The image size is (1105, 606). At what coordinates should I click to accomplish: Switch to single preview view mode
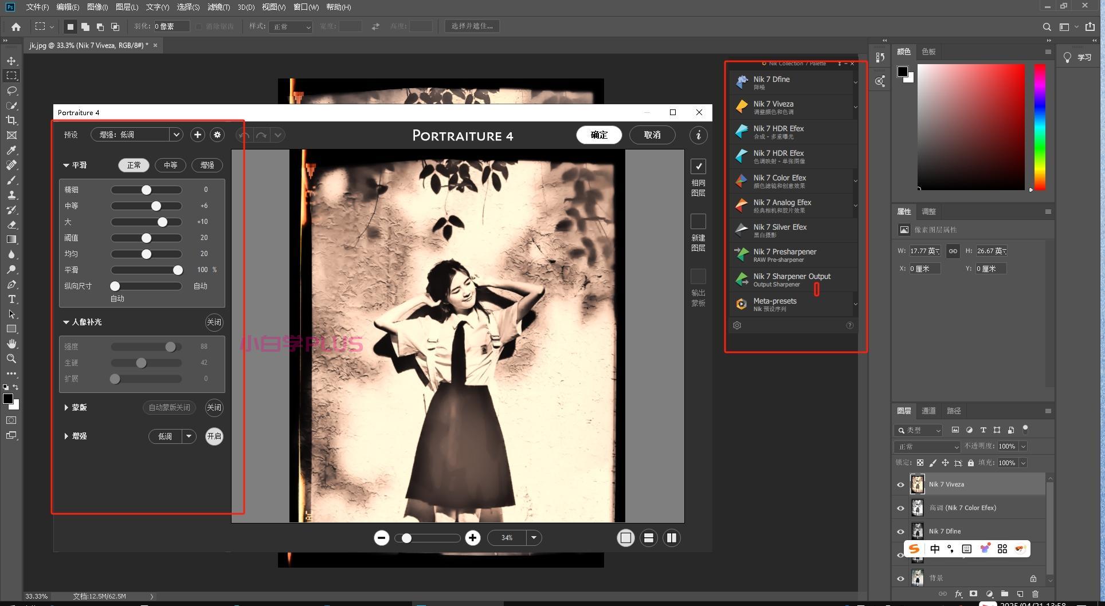626,538
